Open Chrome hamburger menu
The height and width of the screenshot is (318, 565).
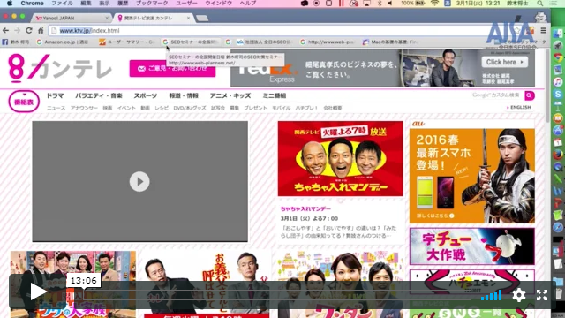(x=544, y=31)
